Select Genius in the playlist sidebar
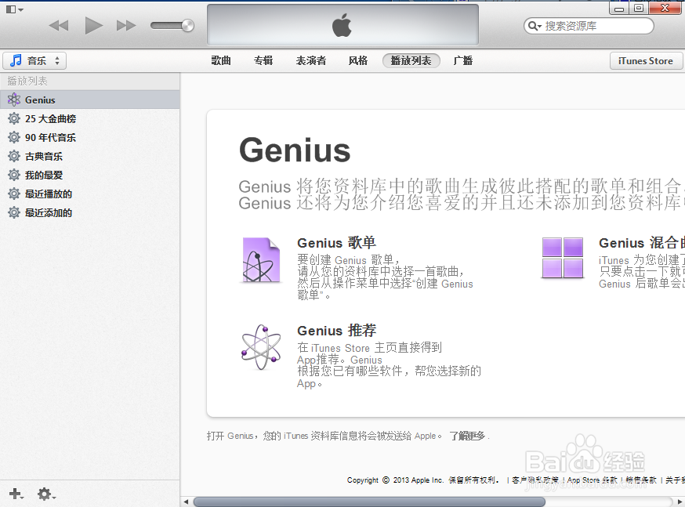This screenshot has height=507, width=685. click(x=90, y=100)
